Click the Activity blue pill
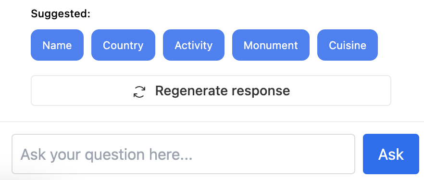The width and height of the screenshot is (424, 180). click(194, 45)
